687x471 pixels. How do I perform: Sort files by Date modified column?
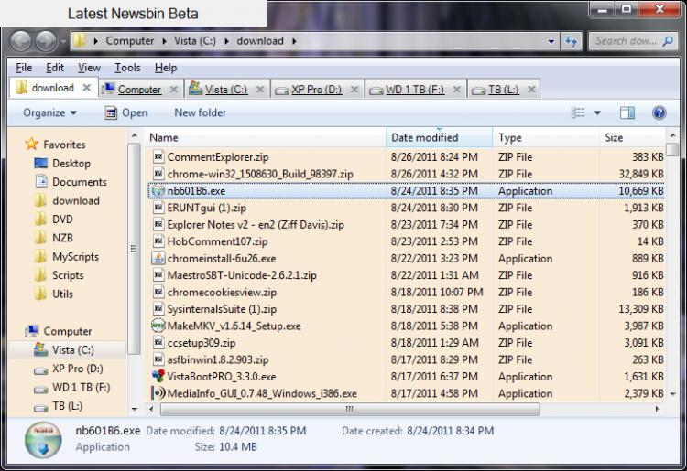425,137
